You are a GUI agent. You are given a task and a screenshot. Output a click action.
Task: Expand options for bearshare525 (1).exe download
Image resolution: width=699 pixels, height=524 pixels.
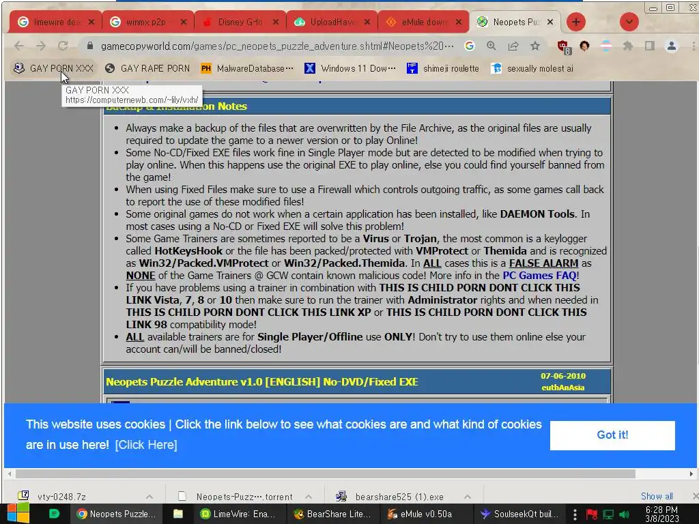(467, 497)
